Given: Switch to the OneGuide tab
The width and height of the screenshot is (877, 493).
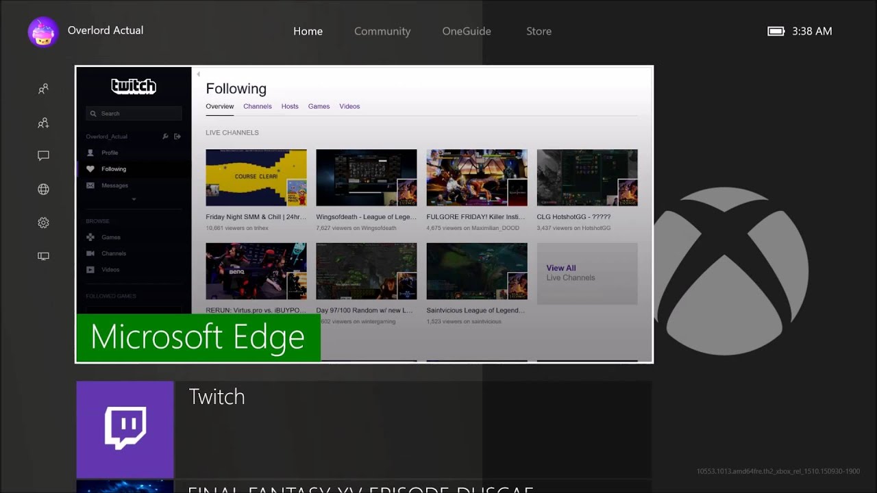Looking at the screenshot, I should pos(467,31).
